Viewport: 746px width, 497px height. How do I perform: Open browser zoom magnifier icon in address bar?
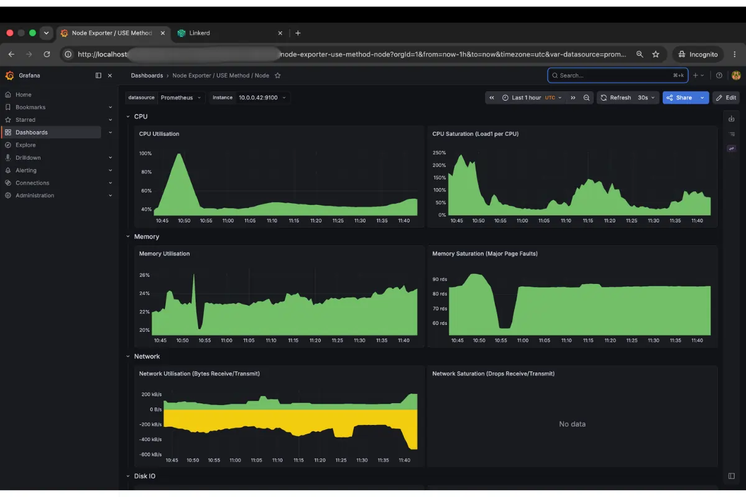640,55
